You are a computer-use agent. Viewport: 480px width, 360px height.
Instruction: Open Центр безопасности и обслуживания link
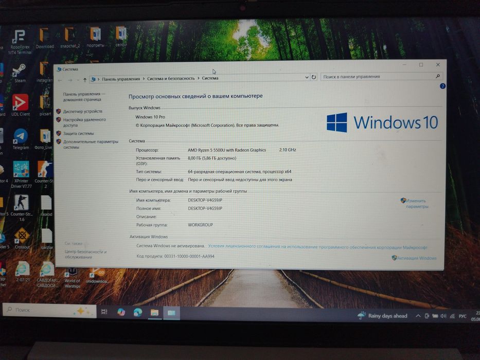(x=86, y=255)
